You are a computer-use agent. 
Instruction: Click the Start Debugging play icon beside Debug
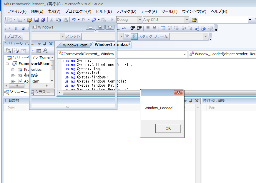[x=112, y=20]
